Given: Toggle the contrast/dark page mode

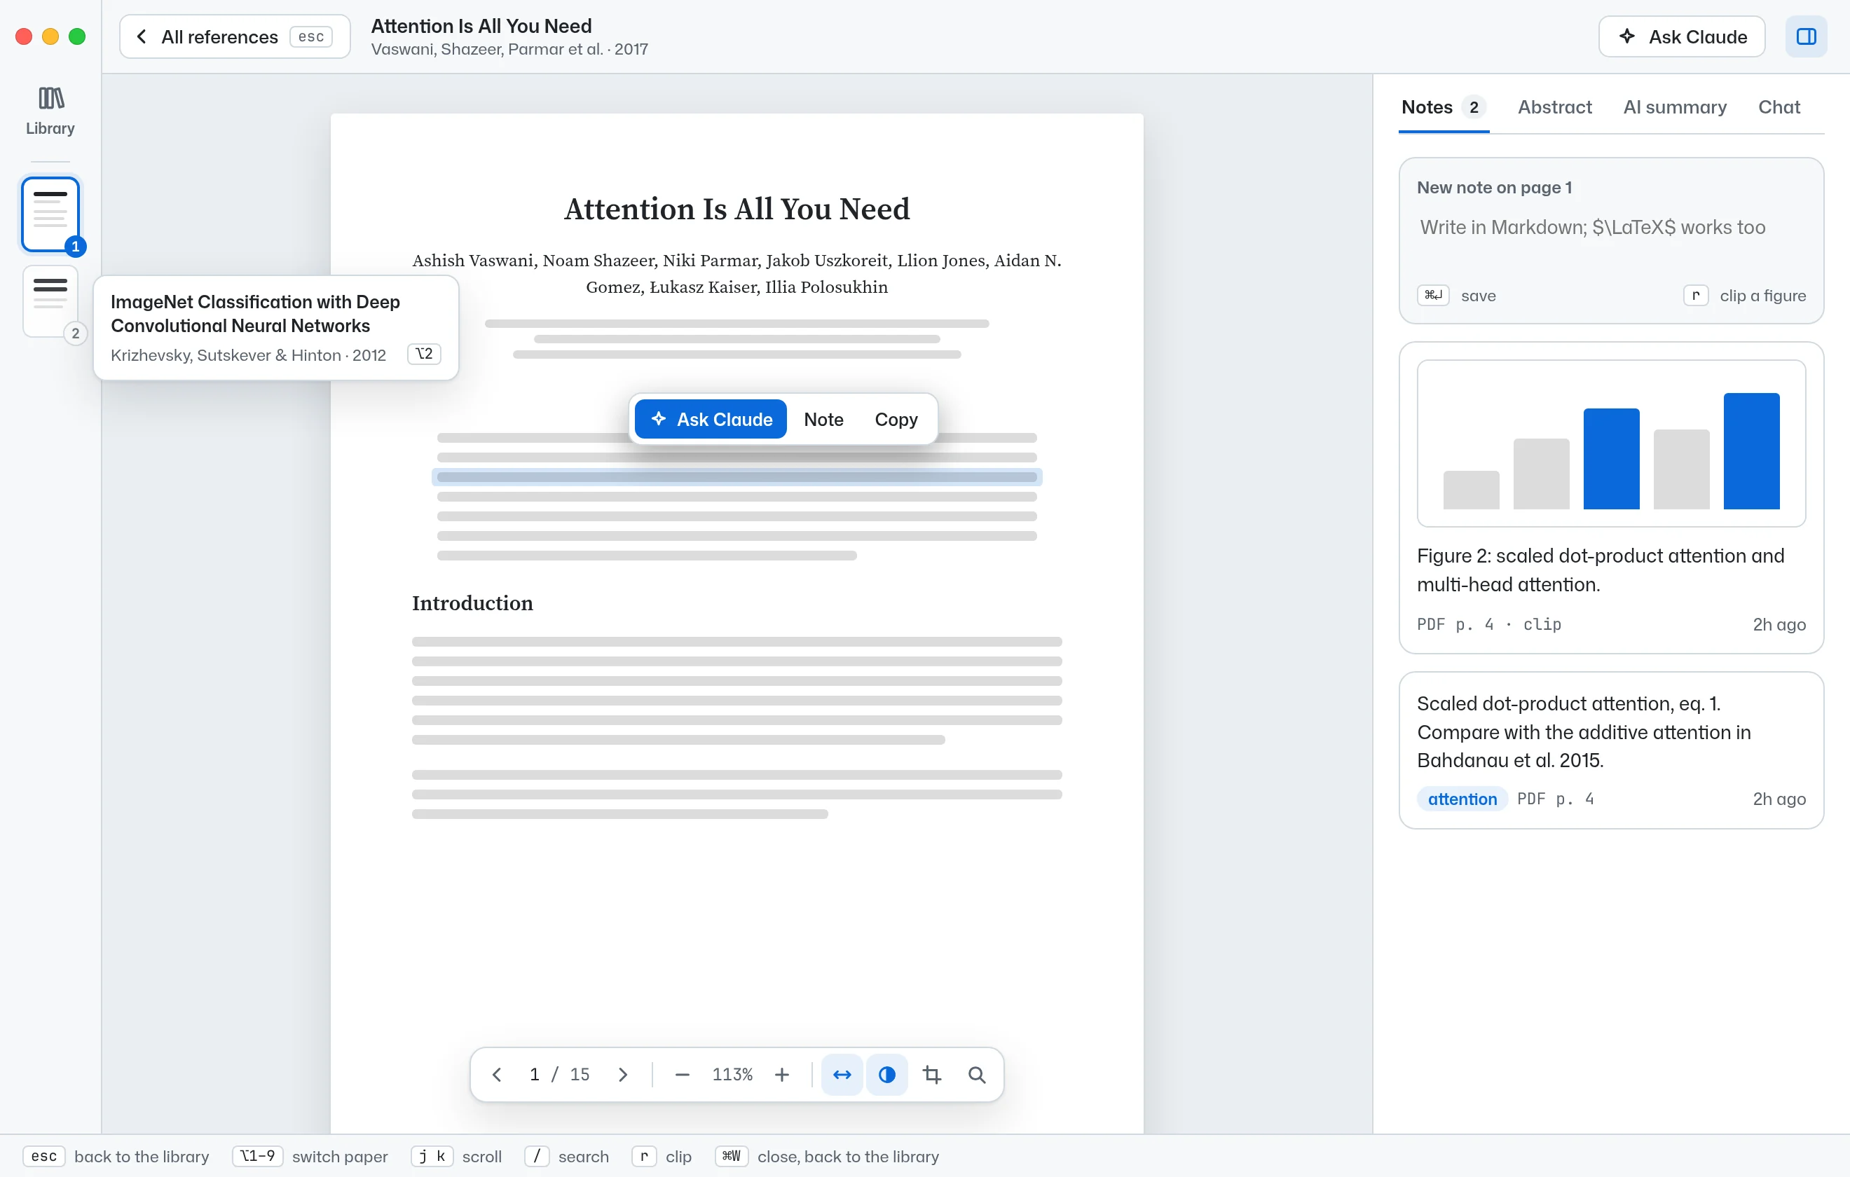Looking at the screenshot, I should pyautogui.click(x=886, y=1075).
